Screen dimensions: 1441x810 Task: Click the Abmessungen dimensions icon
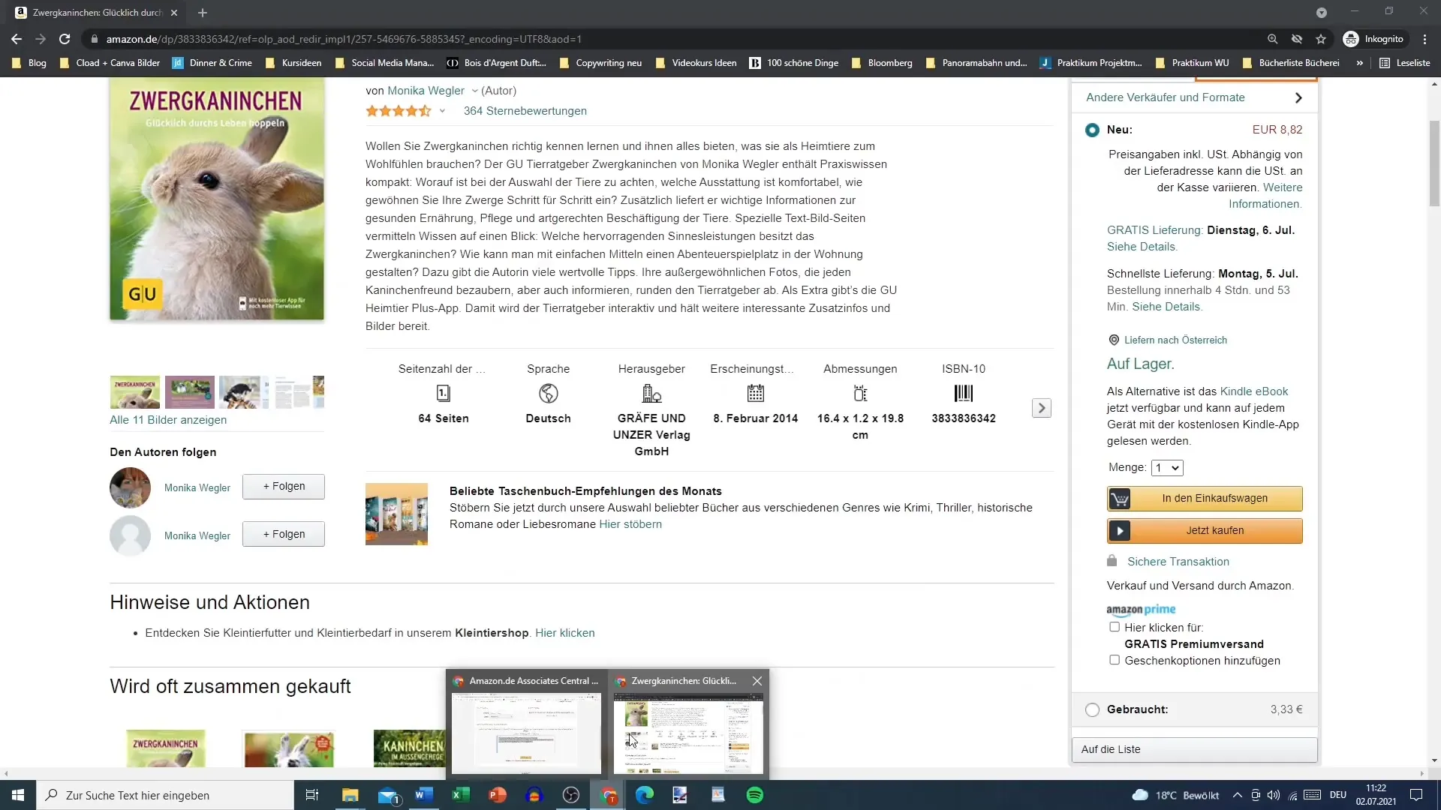[860, 393]
